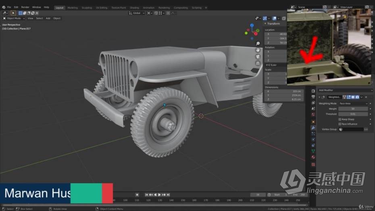Screen dimensions: 375x211
Task: Toggle viewport gizmos display
Action: (265, 18)
